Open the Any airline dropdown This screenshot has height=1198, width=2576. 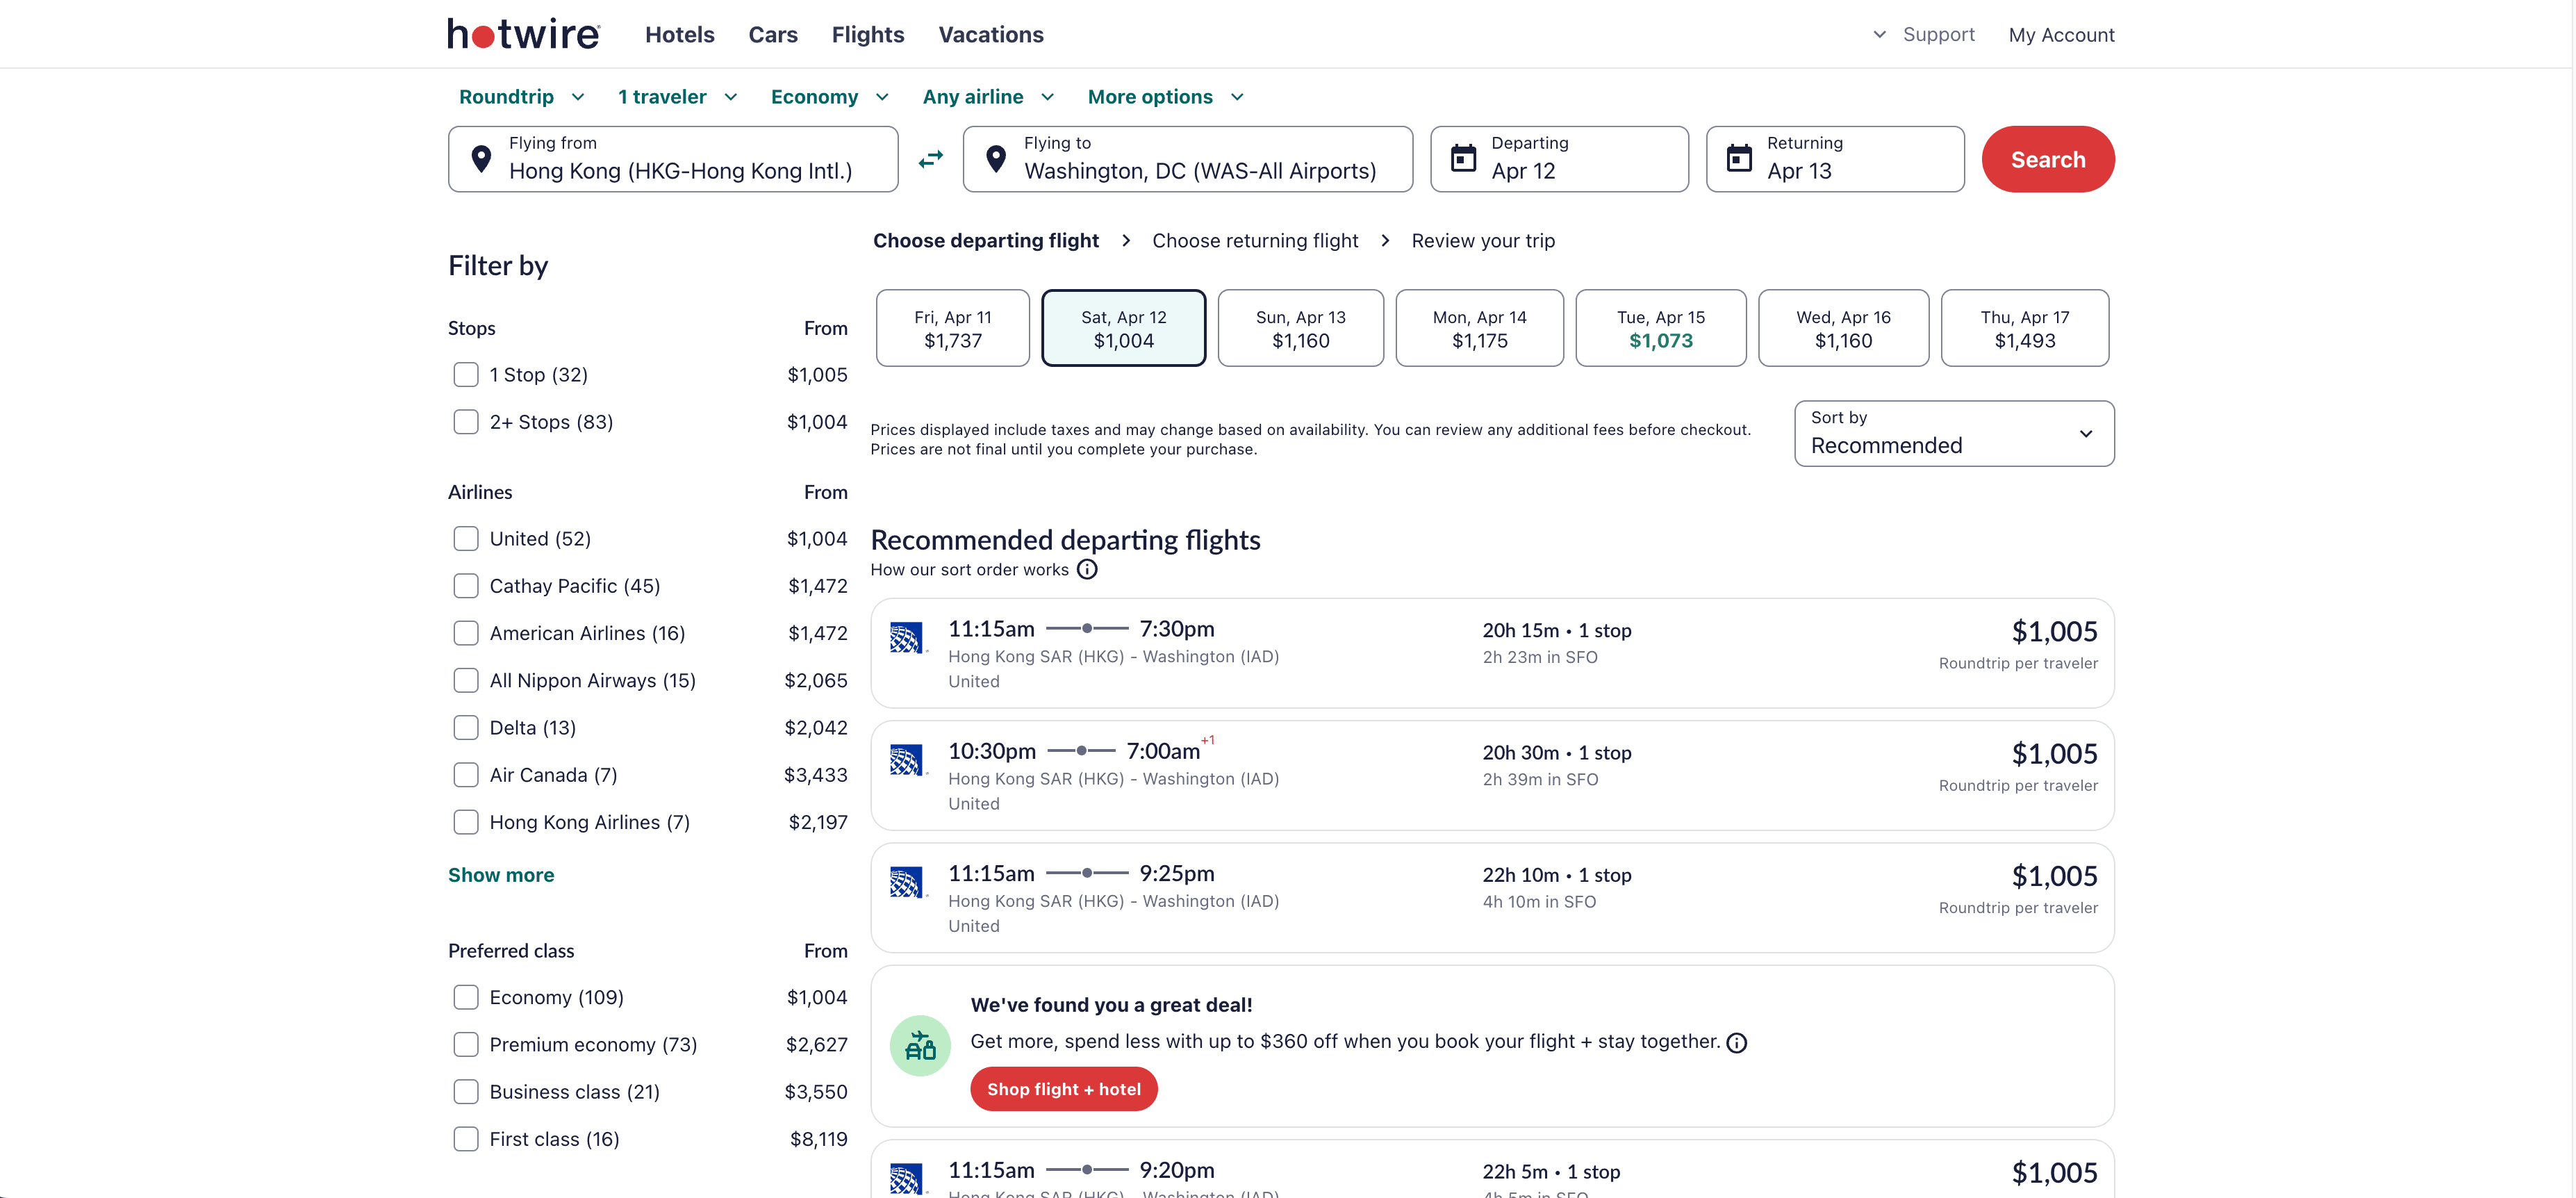[987, 97]
